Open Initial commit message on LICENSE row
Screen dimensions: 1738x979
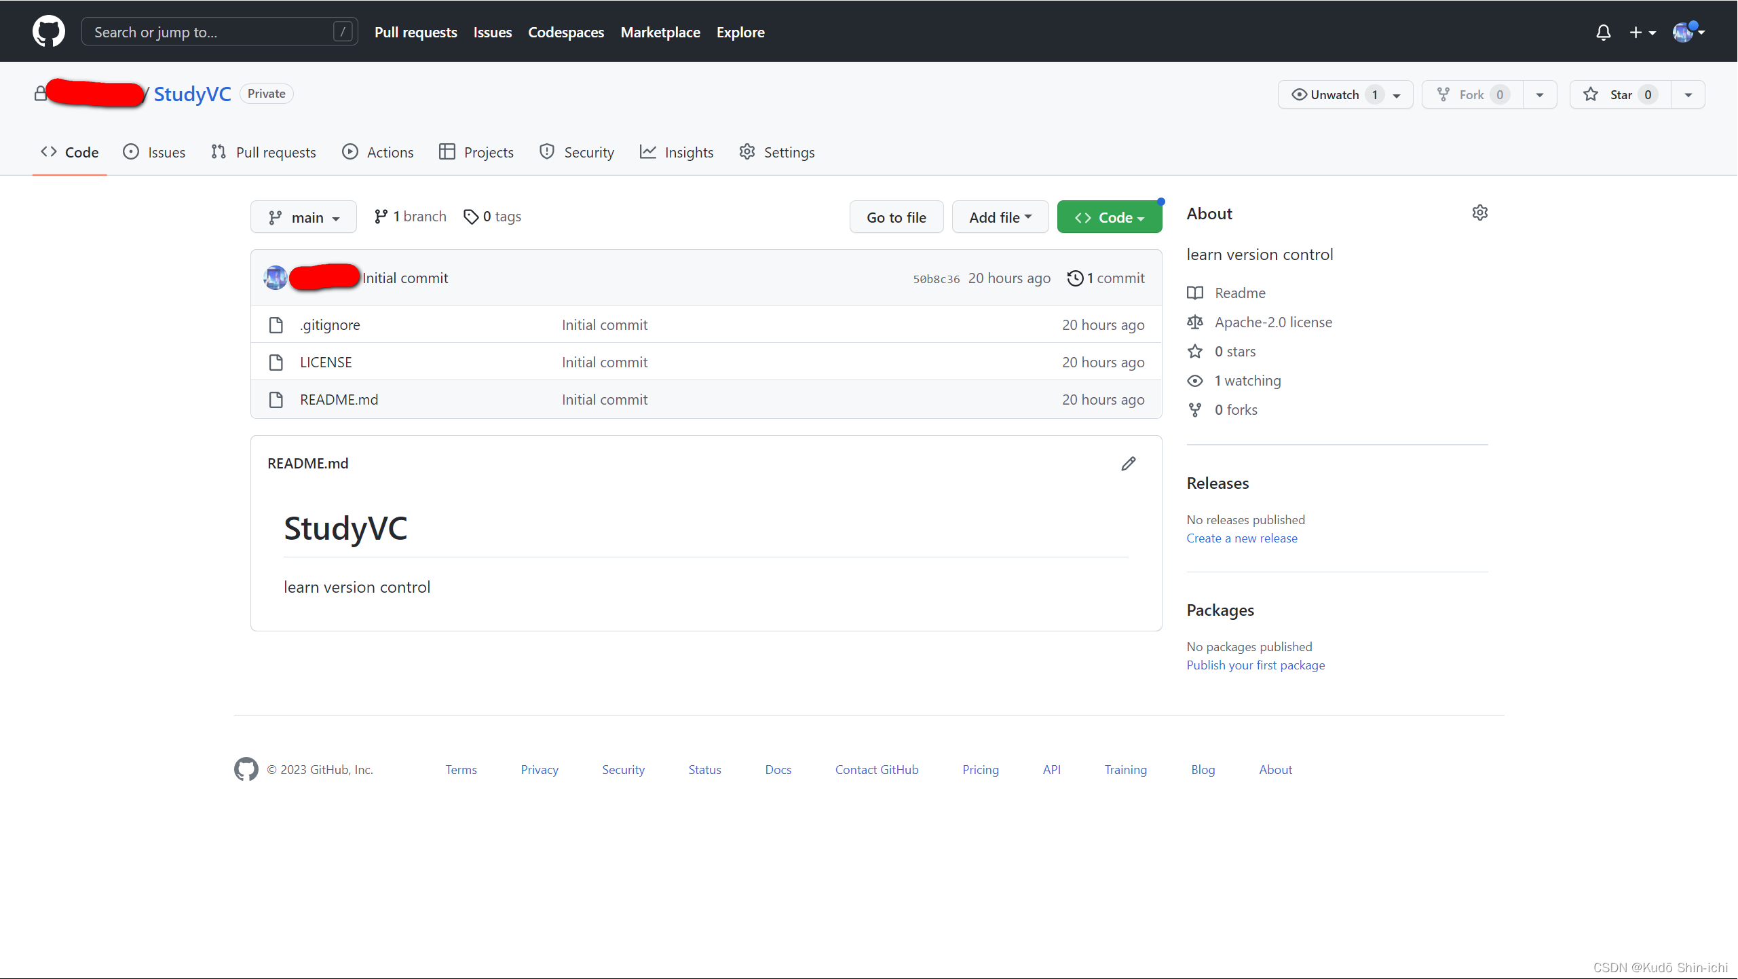tap(605, 363)
